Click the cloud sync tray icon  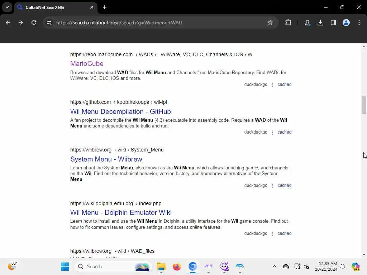tap(286, 266)
